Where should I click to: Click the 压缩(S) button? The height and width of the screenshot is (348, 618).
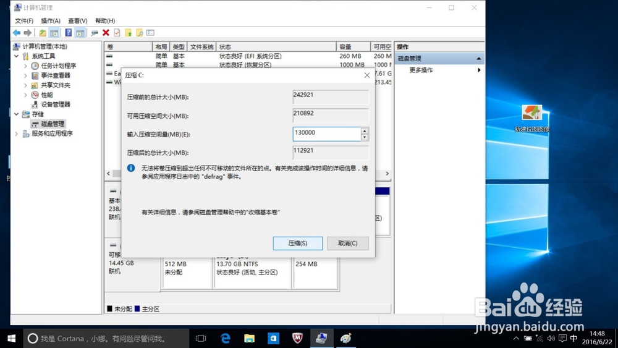click(298, 243)
